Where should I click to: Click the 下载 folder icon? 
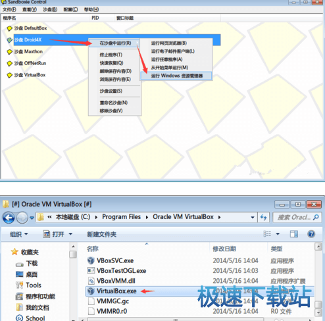tap(20, 264)
